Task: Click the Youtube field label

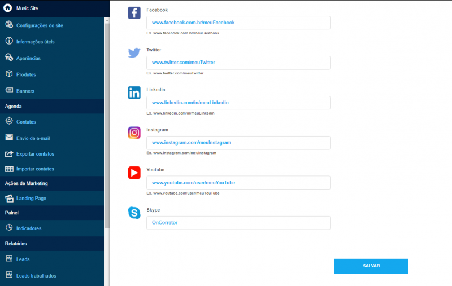Action: (x=155, y=170)
